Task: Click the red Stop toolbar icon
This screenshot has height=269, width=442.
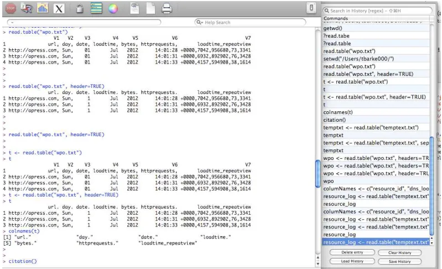Action: 11,8
